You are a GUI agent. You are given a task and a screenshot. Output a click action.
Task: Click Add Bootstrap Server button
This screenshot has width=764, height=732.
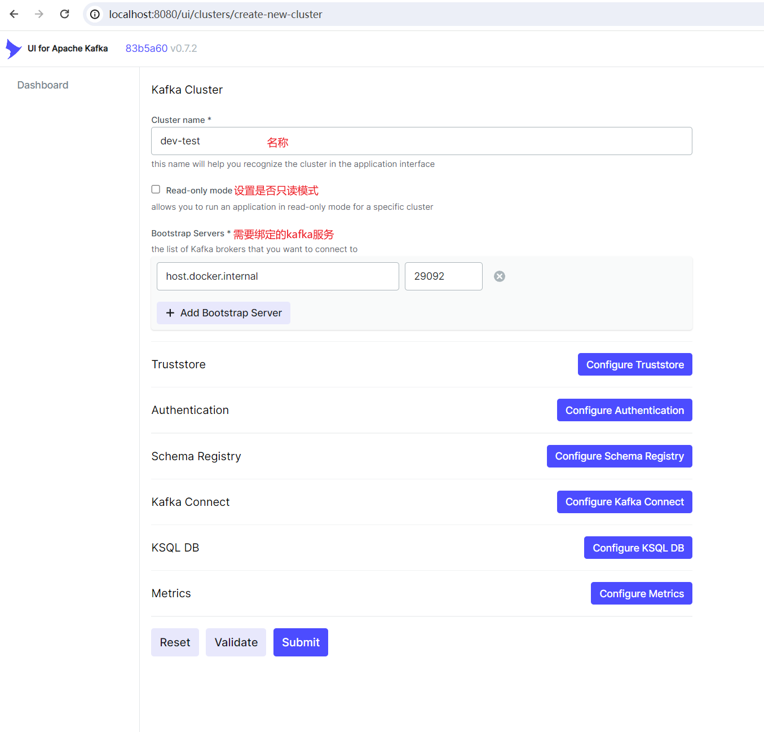pyautogui.click(x=224, y=313)
